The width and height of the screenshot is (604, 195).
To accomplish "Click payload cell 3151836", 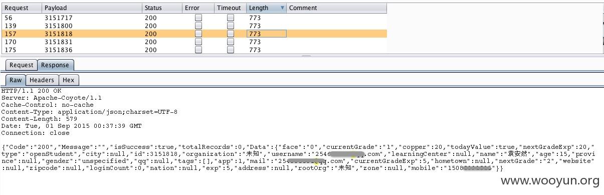I will [92, 50].
